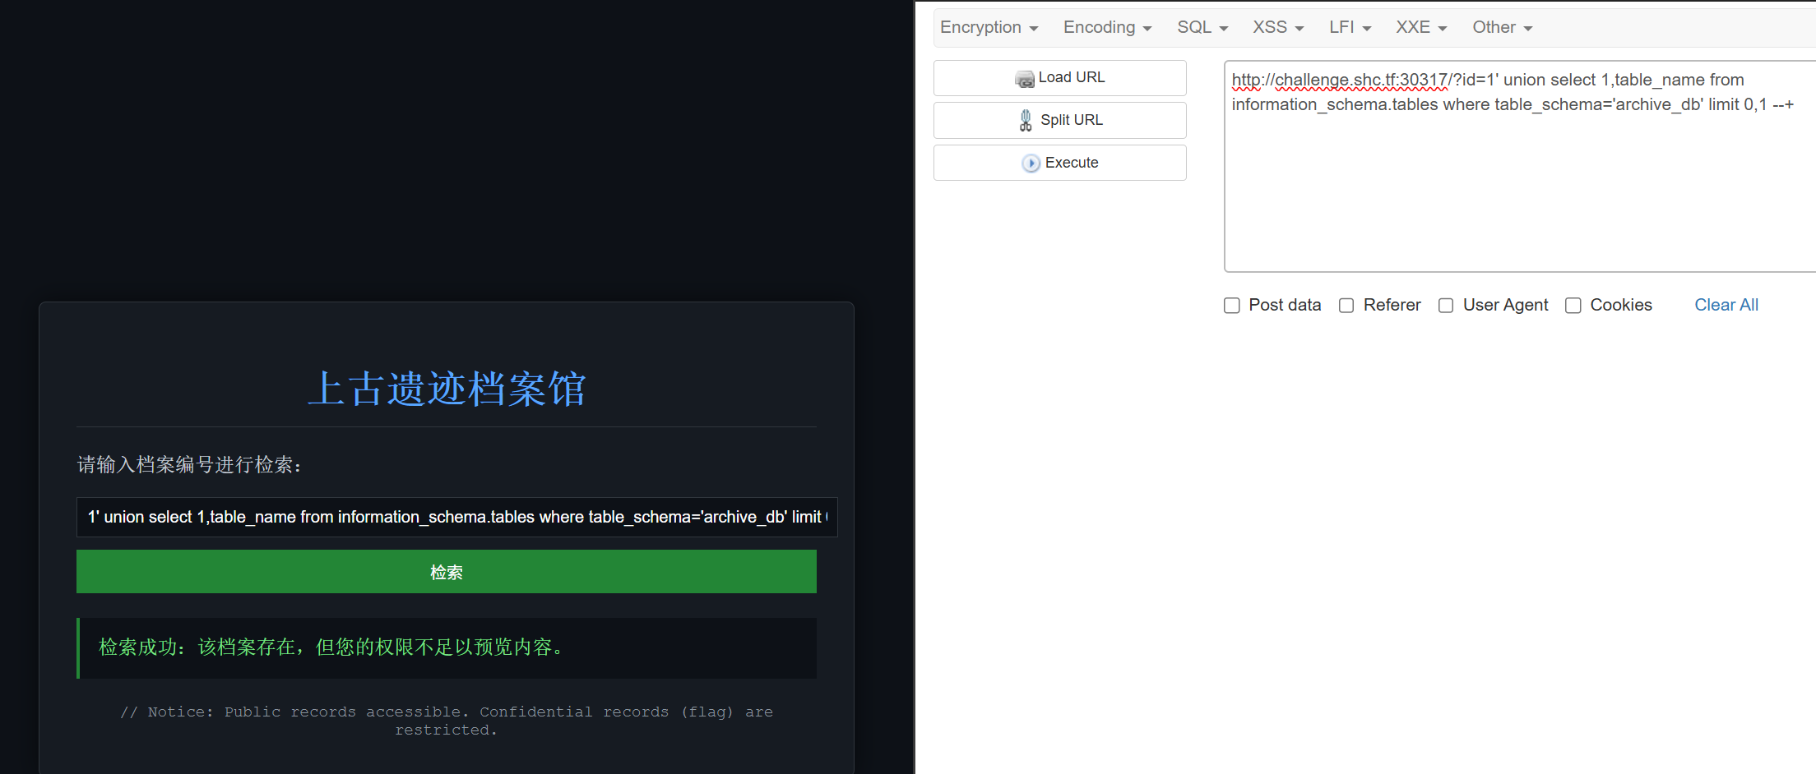Click the Execute button in HackBar
Viewport: 1816px width, 774px height.
(x=1059, y=163)
